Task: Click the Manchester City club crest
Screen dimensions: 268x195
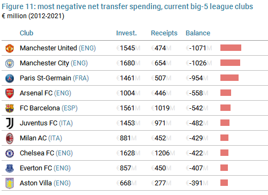Action: (10, 63)
